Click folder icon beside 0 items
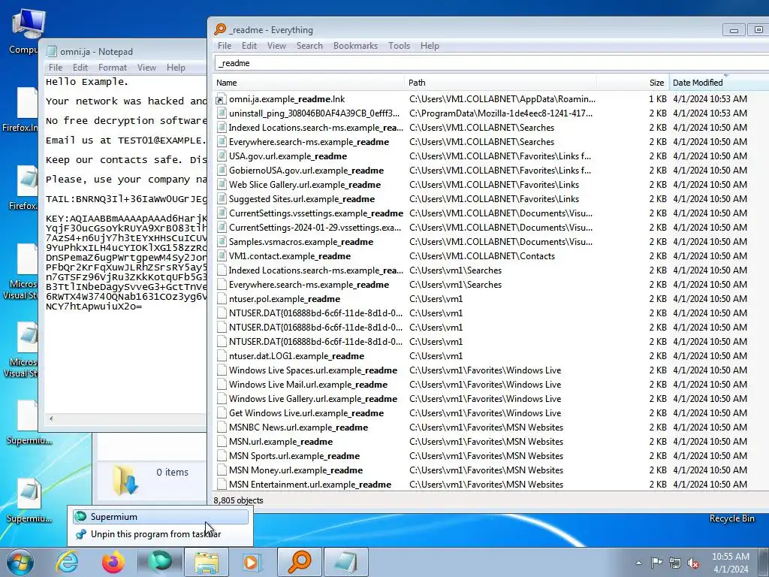The image size is (769, 577). tap(125, 480)
